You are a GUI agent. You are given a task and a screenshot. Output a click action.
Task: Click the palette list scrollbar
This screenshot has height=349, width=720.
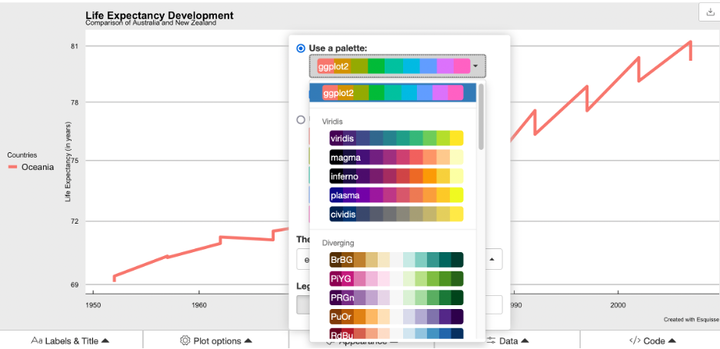tap(482, 115)
